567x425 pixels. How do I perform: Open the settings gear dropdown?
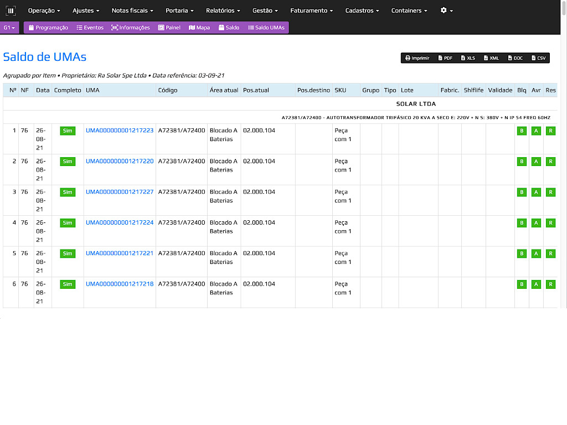[x=447, y=11]
